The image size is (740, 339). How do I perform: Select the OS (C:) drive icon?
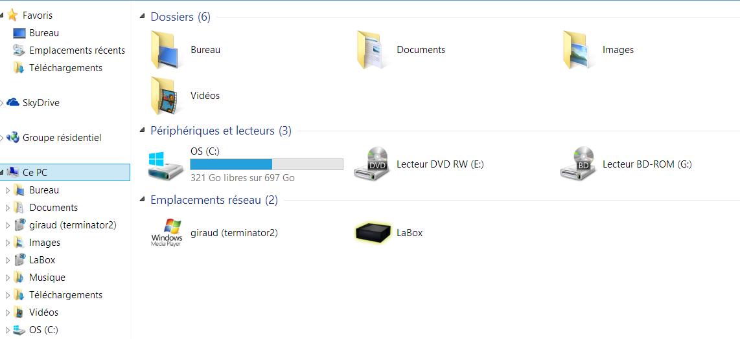coord(166,165)
